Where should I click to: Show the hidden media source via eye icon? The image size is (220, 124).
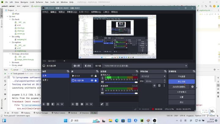[92, 76]
